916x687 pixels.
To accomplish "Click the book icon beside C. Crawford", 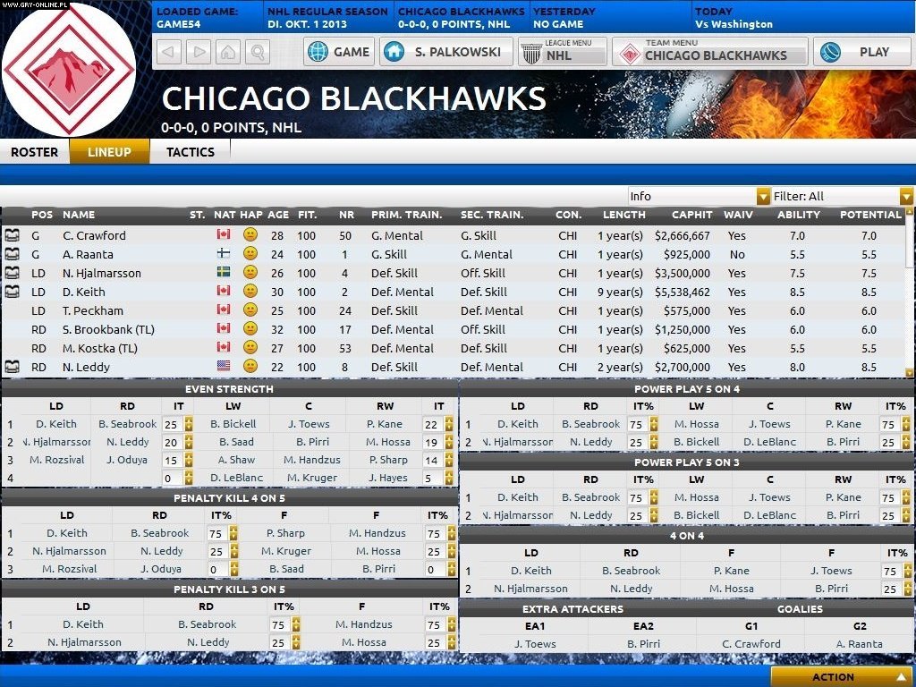I will coord(11,234).
